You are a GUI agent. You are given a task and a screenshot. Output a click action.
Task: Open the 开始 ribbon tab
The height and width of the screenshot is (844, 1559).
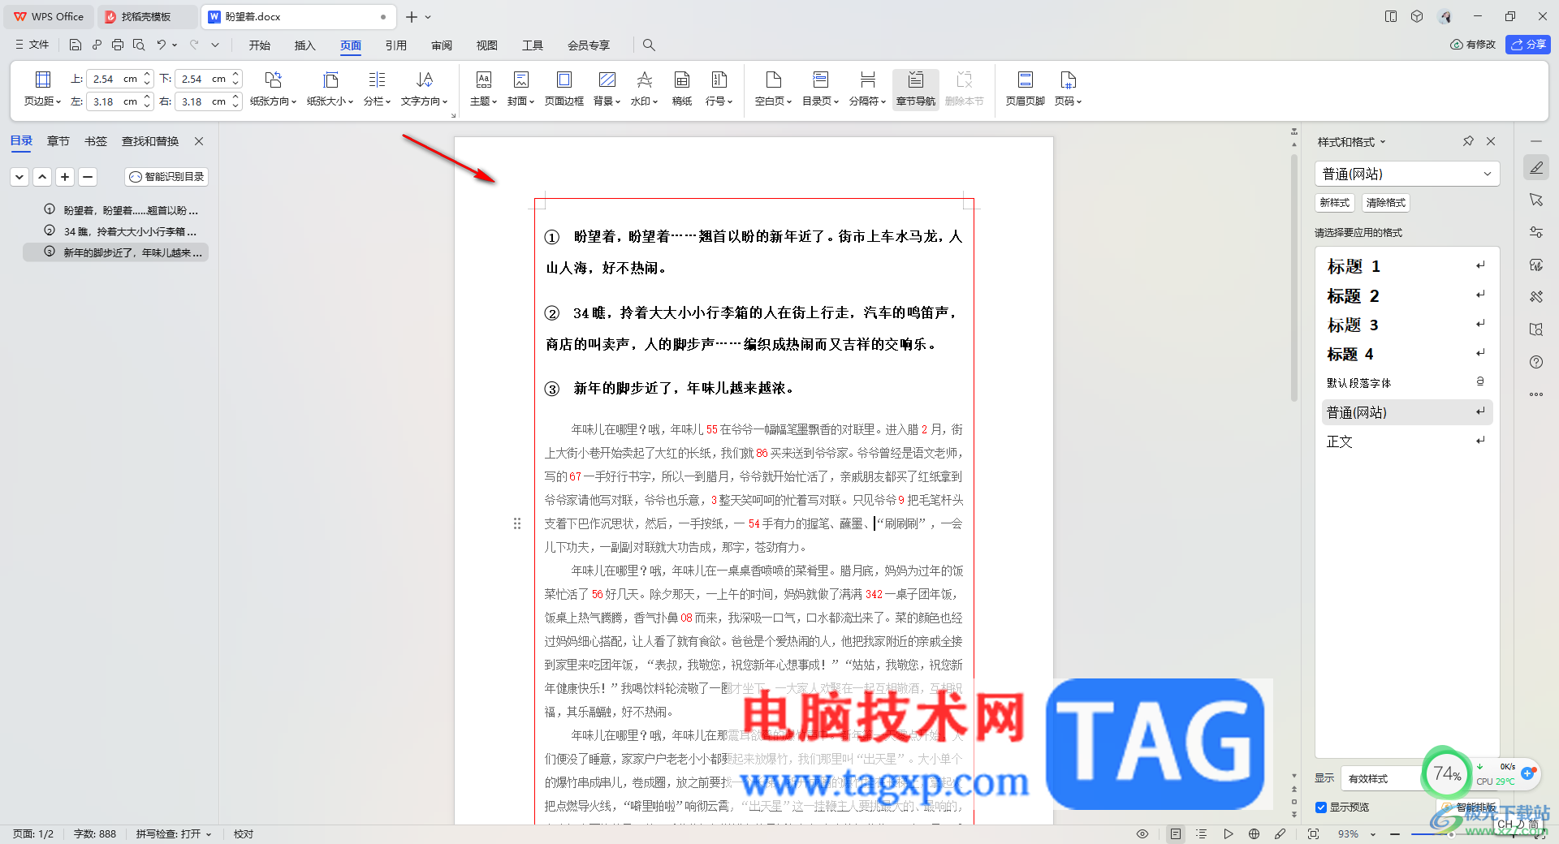[x=260, y=45]
